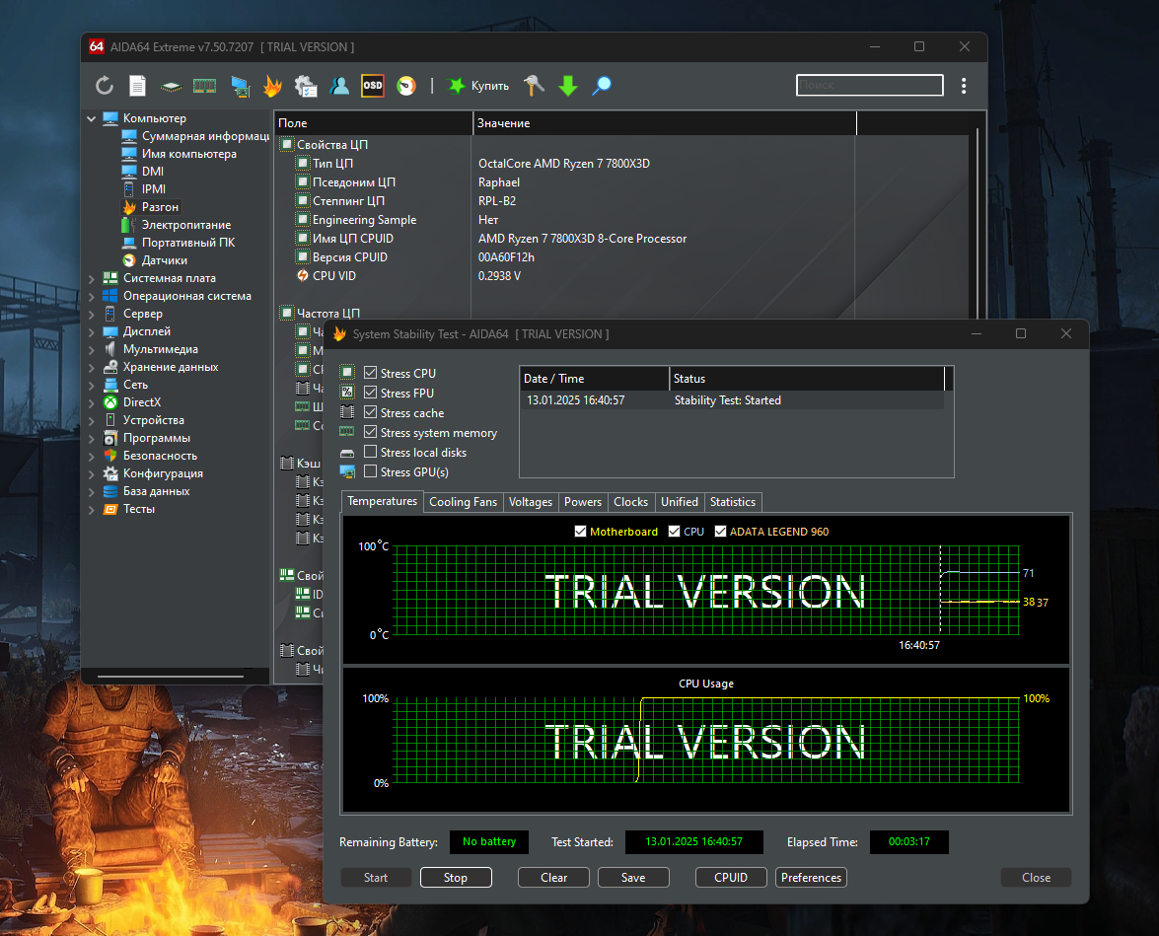Open stability test Preferences
Image resolution: width=1159 pixels, height=936 pixels.
pyautogui.click(x=811, y=878)
